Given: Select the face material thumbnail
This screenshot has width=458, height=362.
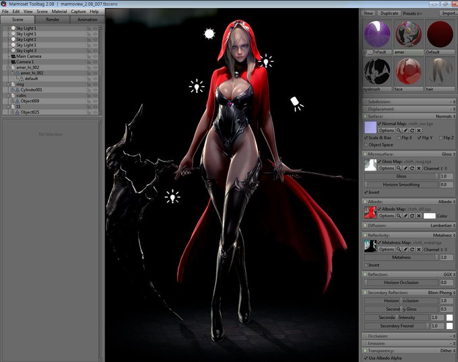Looking at the screenshot, I should click(408, 72).
